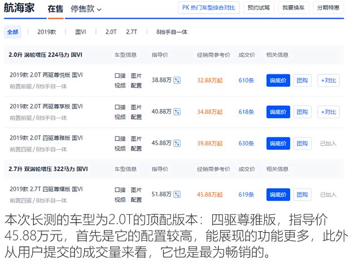The image size is (350, 270).
Task: Click 询底价 for 两驱尊享版
Action: tap(278, 112)
